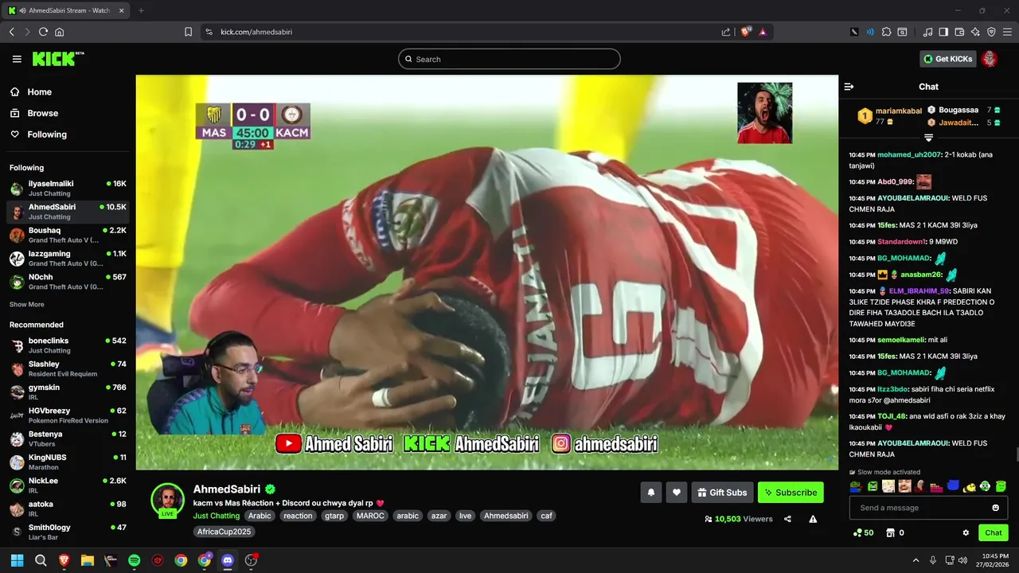Open OBS Studio from the taskbar
The height and width of the screenshot is (573, 1019).
[x=252, y=560]
